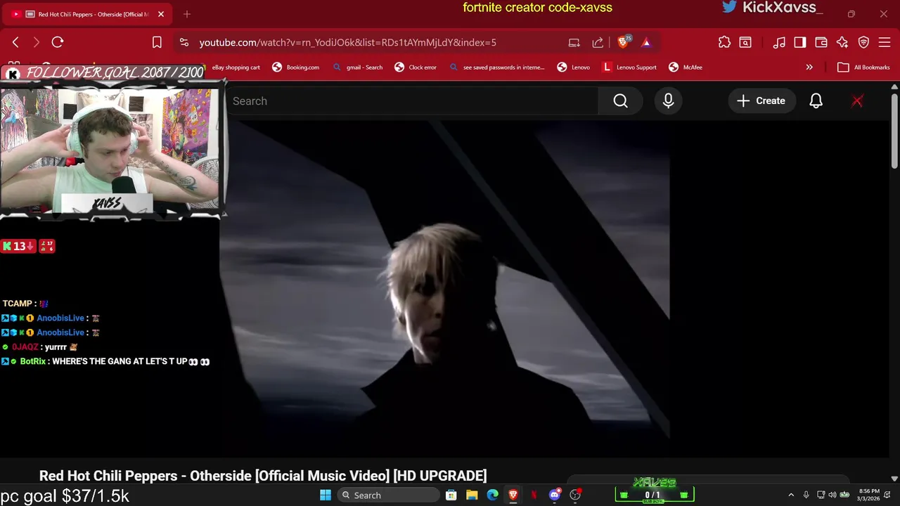Screen dimensions: 900x506
Task: Click the TCAMP chat message
Action: [x=25, y=304]
